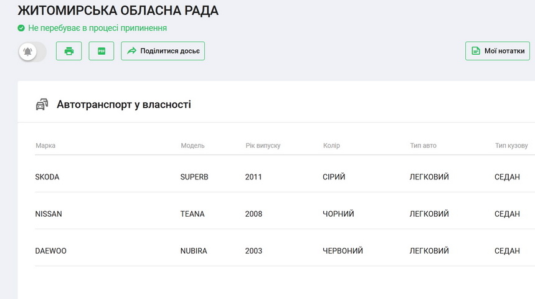Toggle the notification bell switch
Viewport: 535px width, 299px height.
[x=32, y=52]
